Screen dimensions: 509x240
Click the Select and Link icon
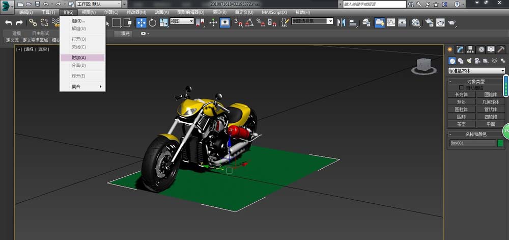33,22
